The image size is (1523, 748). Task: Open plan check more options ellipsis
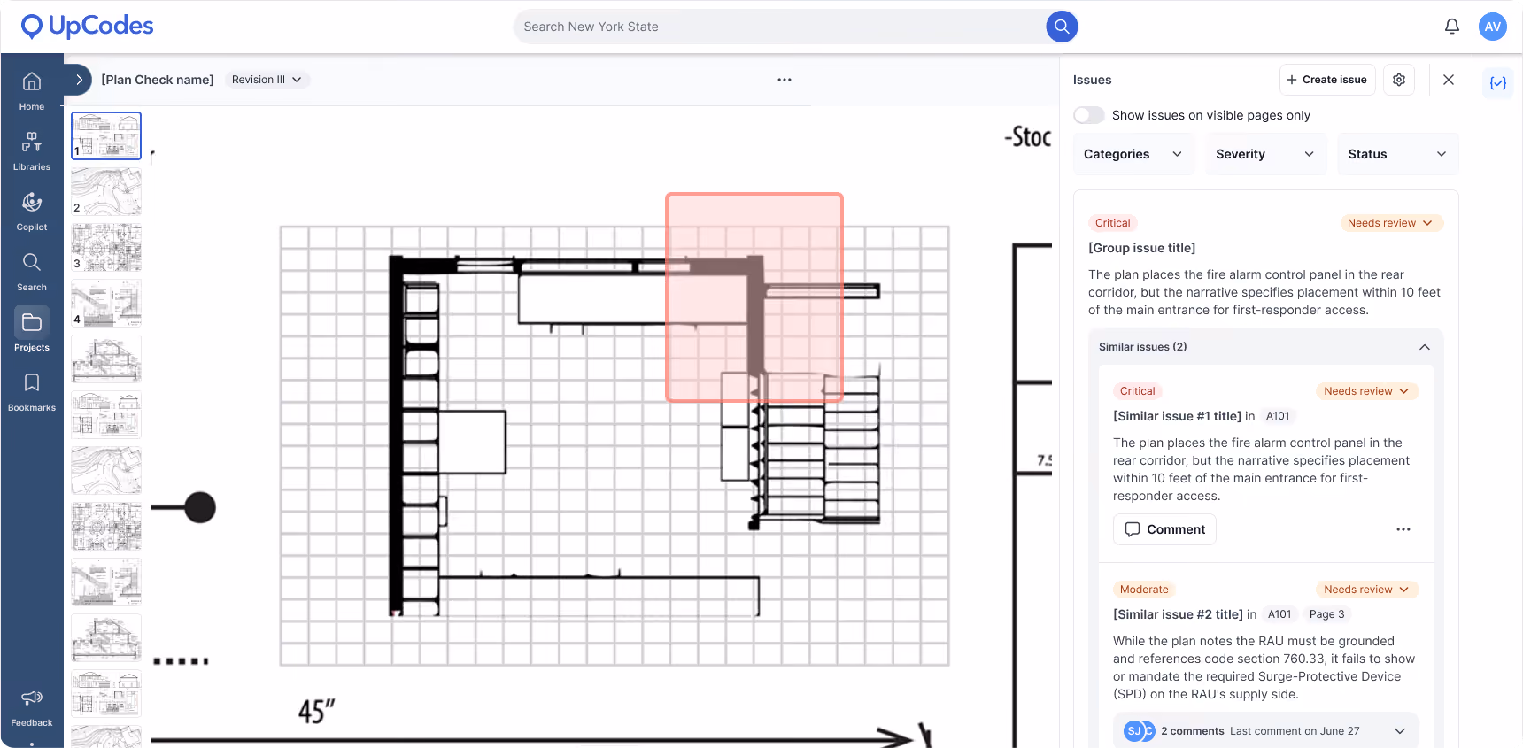click(x=785, y=80)
